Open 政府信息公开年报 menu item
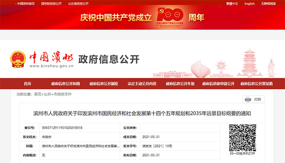The image size is (285, 163). 180,84
